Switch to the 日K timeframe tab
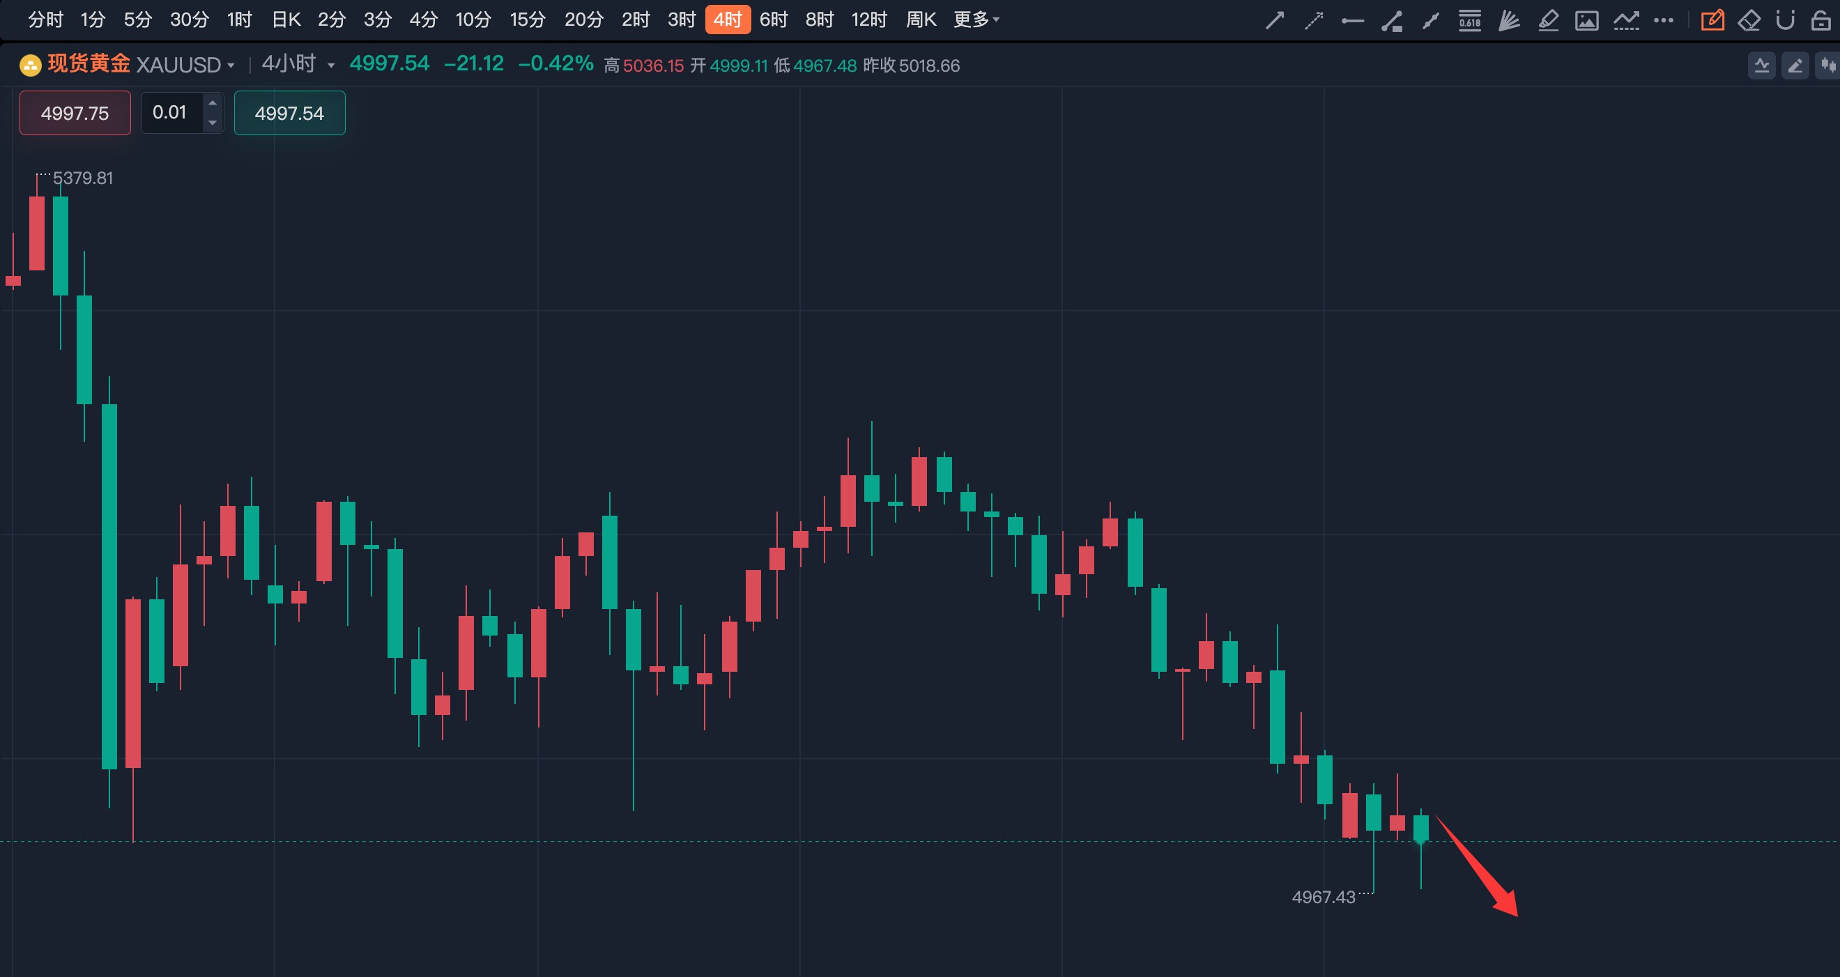 click(x=286, y=20)
